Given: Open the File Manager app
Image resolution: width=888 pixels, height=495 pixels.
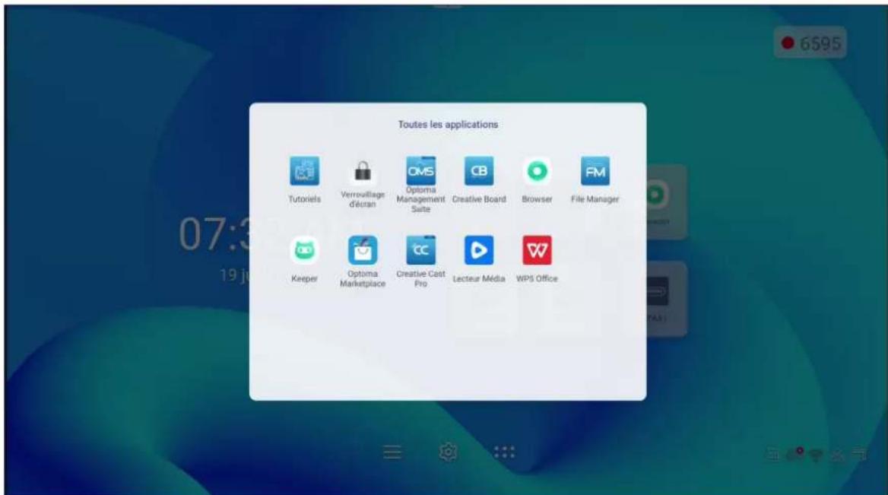Looking at the screenshot, I should tap(595, 171).
